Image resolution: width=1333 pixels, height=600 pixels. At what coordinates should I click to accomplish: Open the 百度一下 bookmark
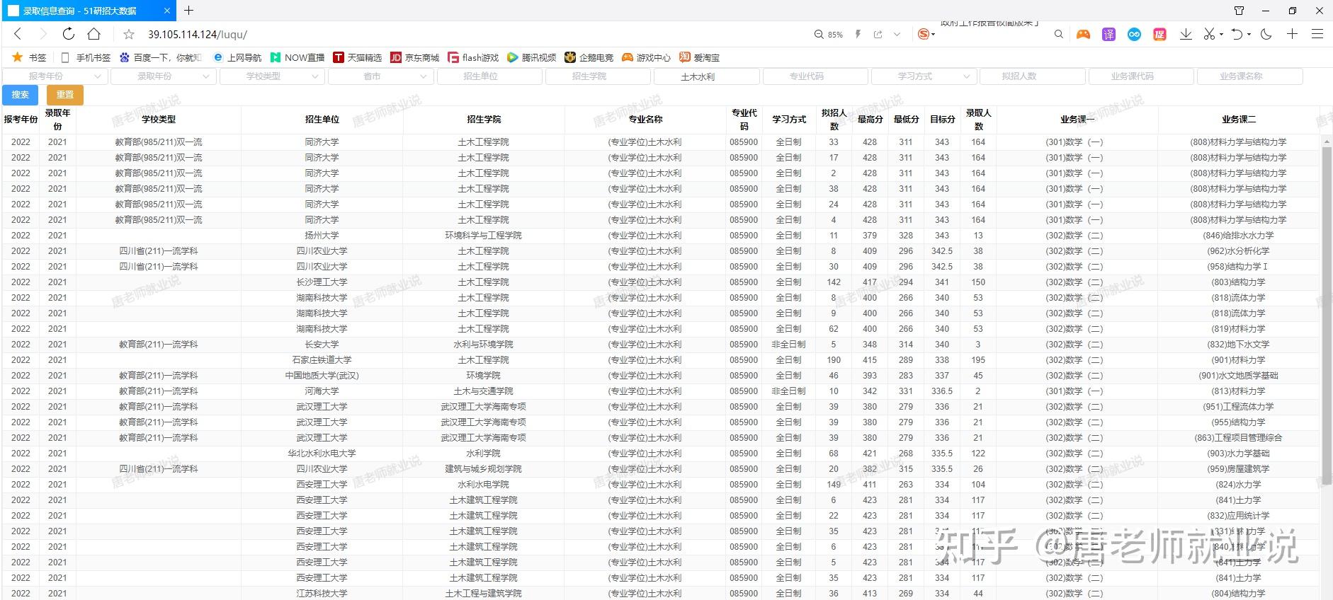[x=161, y=57]
